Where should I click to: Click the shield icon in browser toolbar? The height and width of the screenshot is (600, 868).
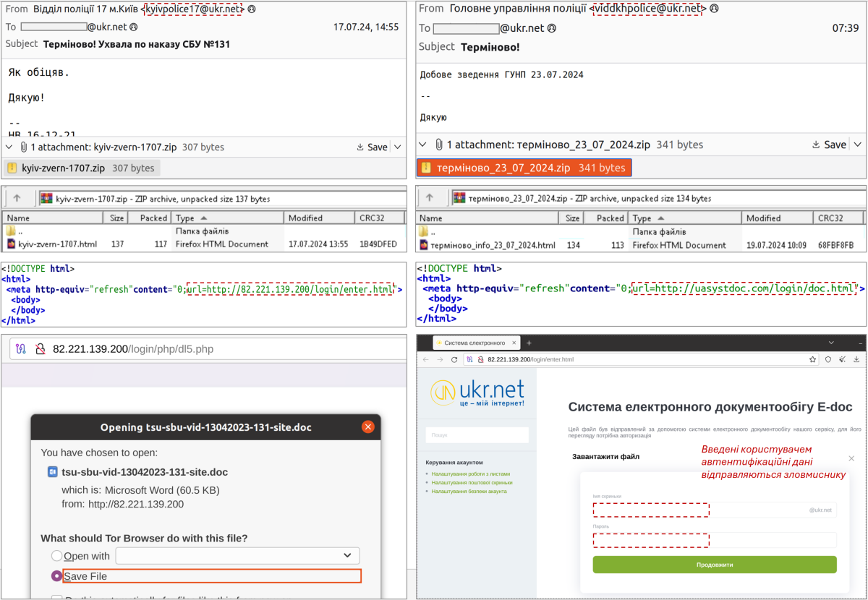click(828, 359)
